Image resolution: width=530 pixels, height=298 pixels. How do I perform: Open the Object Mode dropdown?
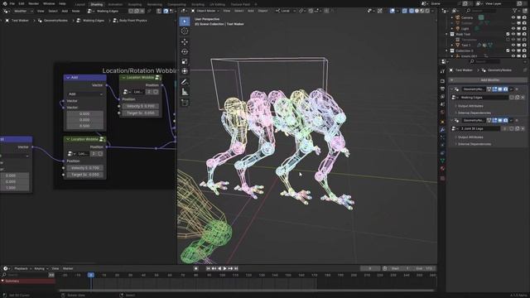tap(205, 11)
